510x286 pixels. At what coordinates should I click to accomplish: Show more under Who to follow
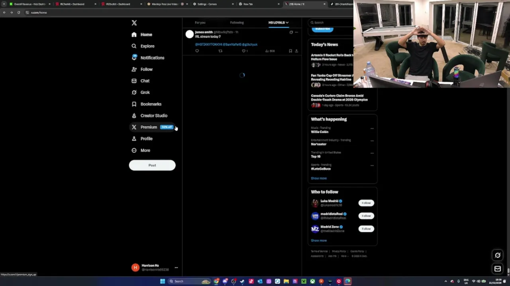[319, 241]
